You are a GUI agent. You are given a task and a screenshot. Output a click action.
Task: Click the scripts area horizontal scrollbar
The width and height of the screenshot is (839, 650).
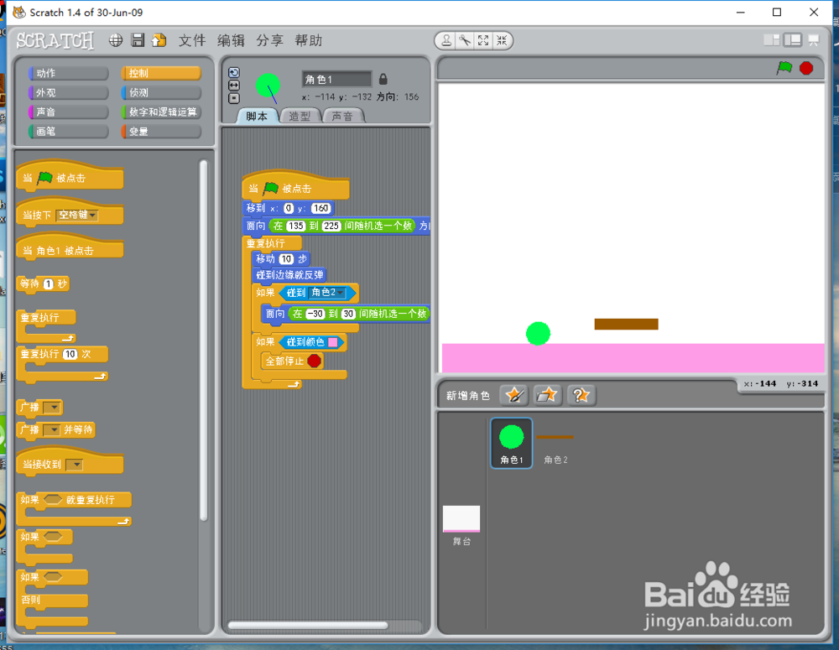coord(308,625)
